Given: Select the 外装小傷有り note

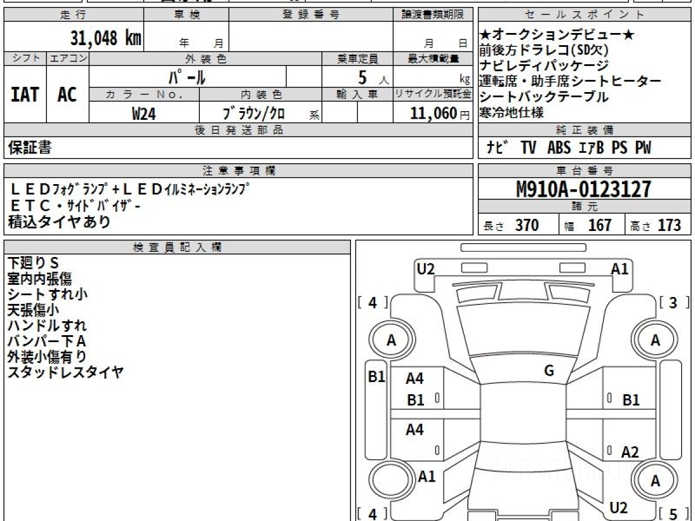Looking at the screenshot, I should pos(47,357).
